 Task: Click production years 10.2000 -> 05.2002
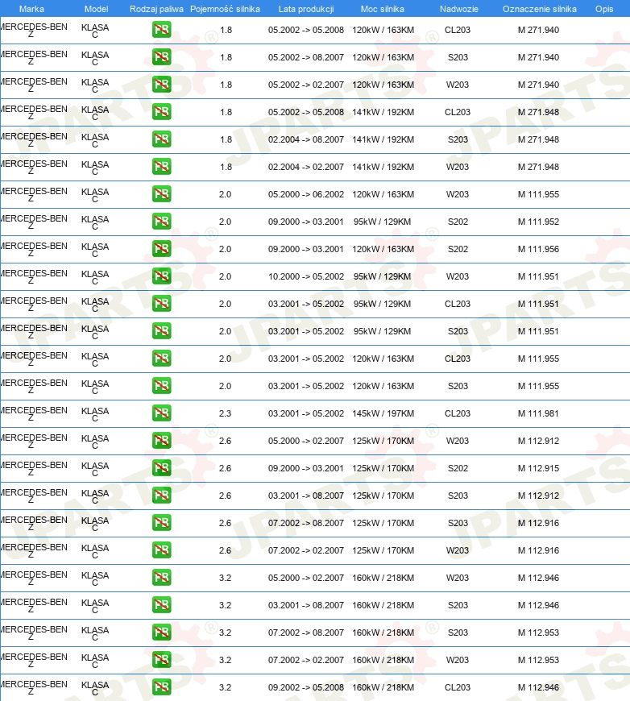coord(306,276)
